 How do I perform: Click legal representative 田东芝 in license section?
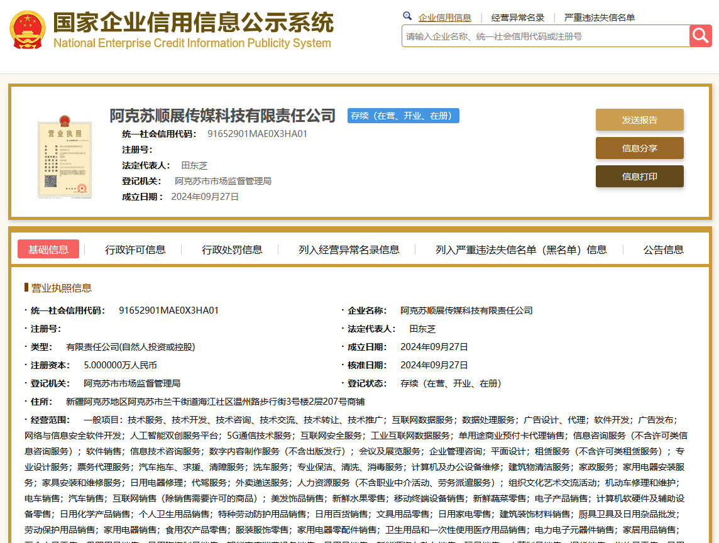click(x=422, y=329)
